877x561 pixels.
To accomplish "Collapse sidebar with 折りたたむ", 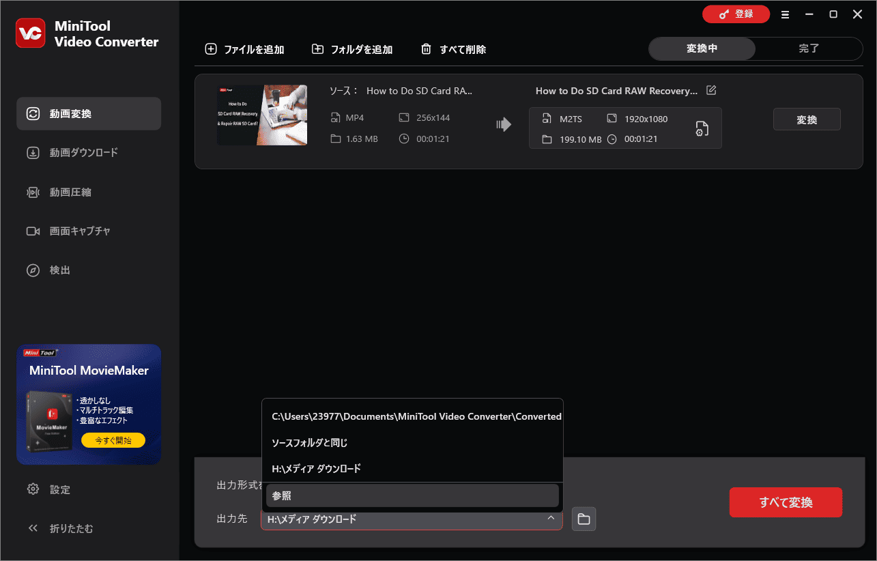I will 89,528.
